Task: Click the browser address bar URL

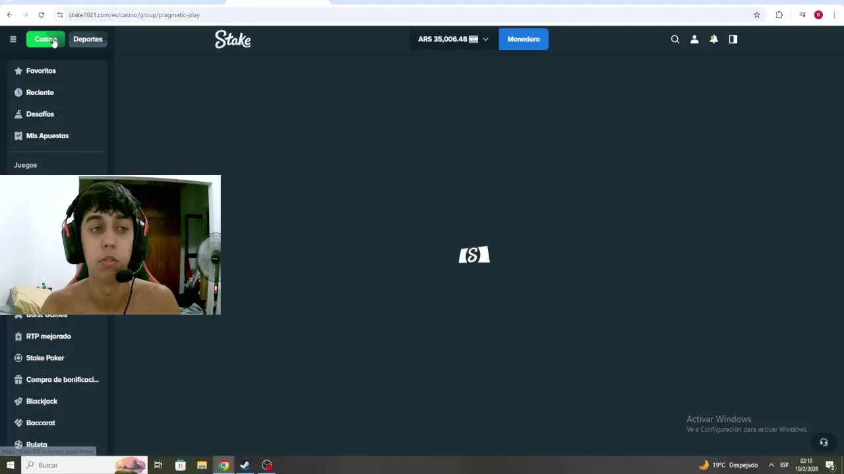Action: pos(134,14)
